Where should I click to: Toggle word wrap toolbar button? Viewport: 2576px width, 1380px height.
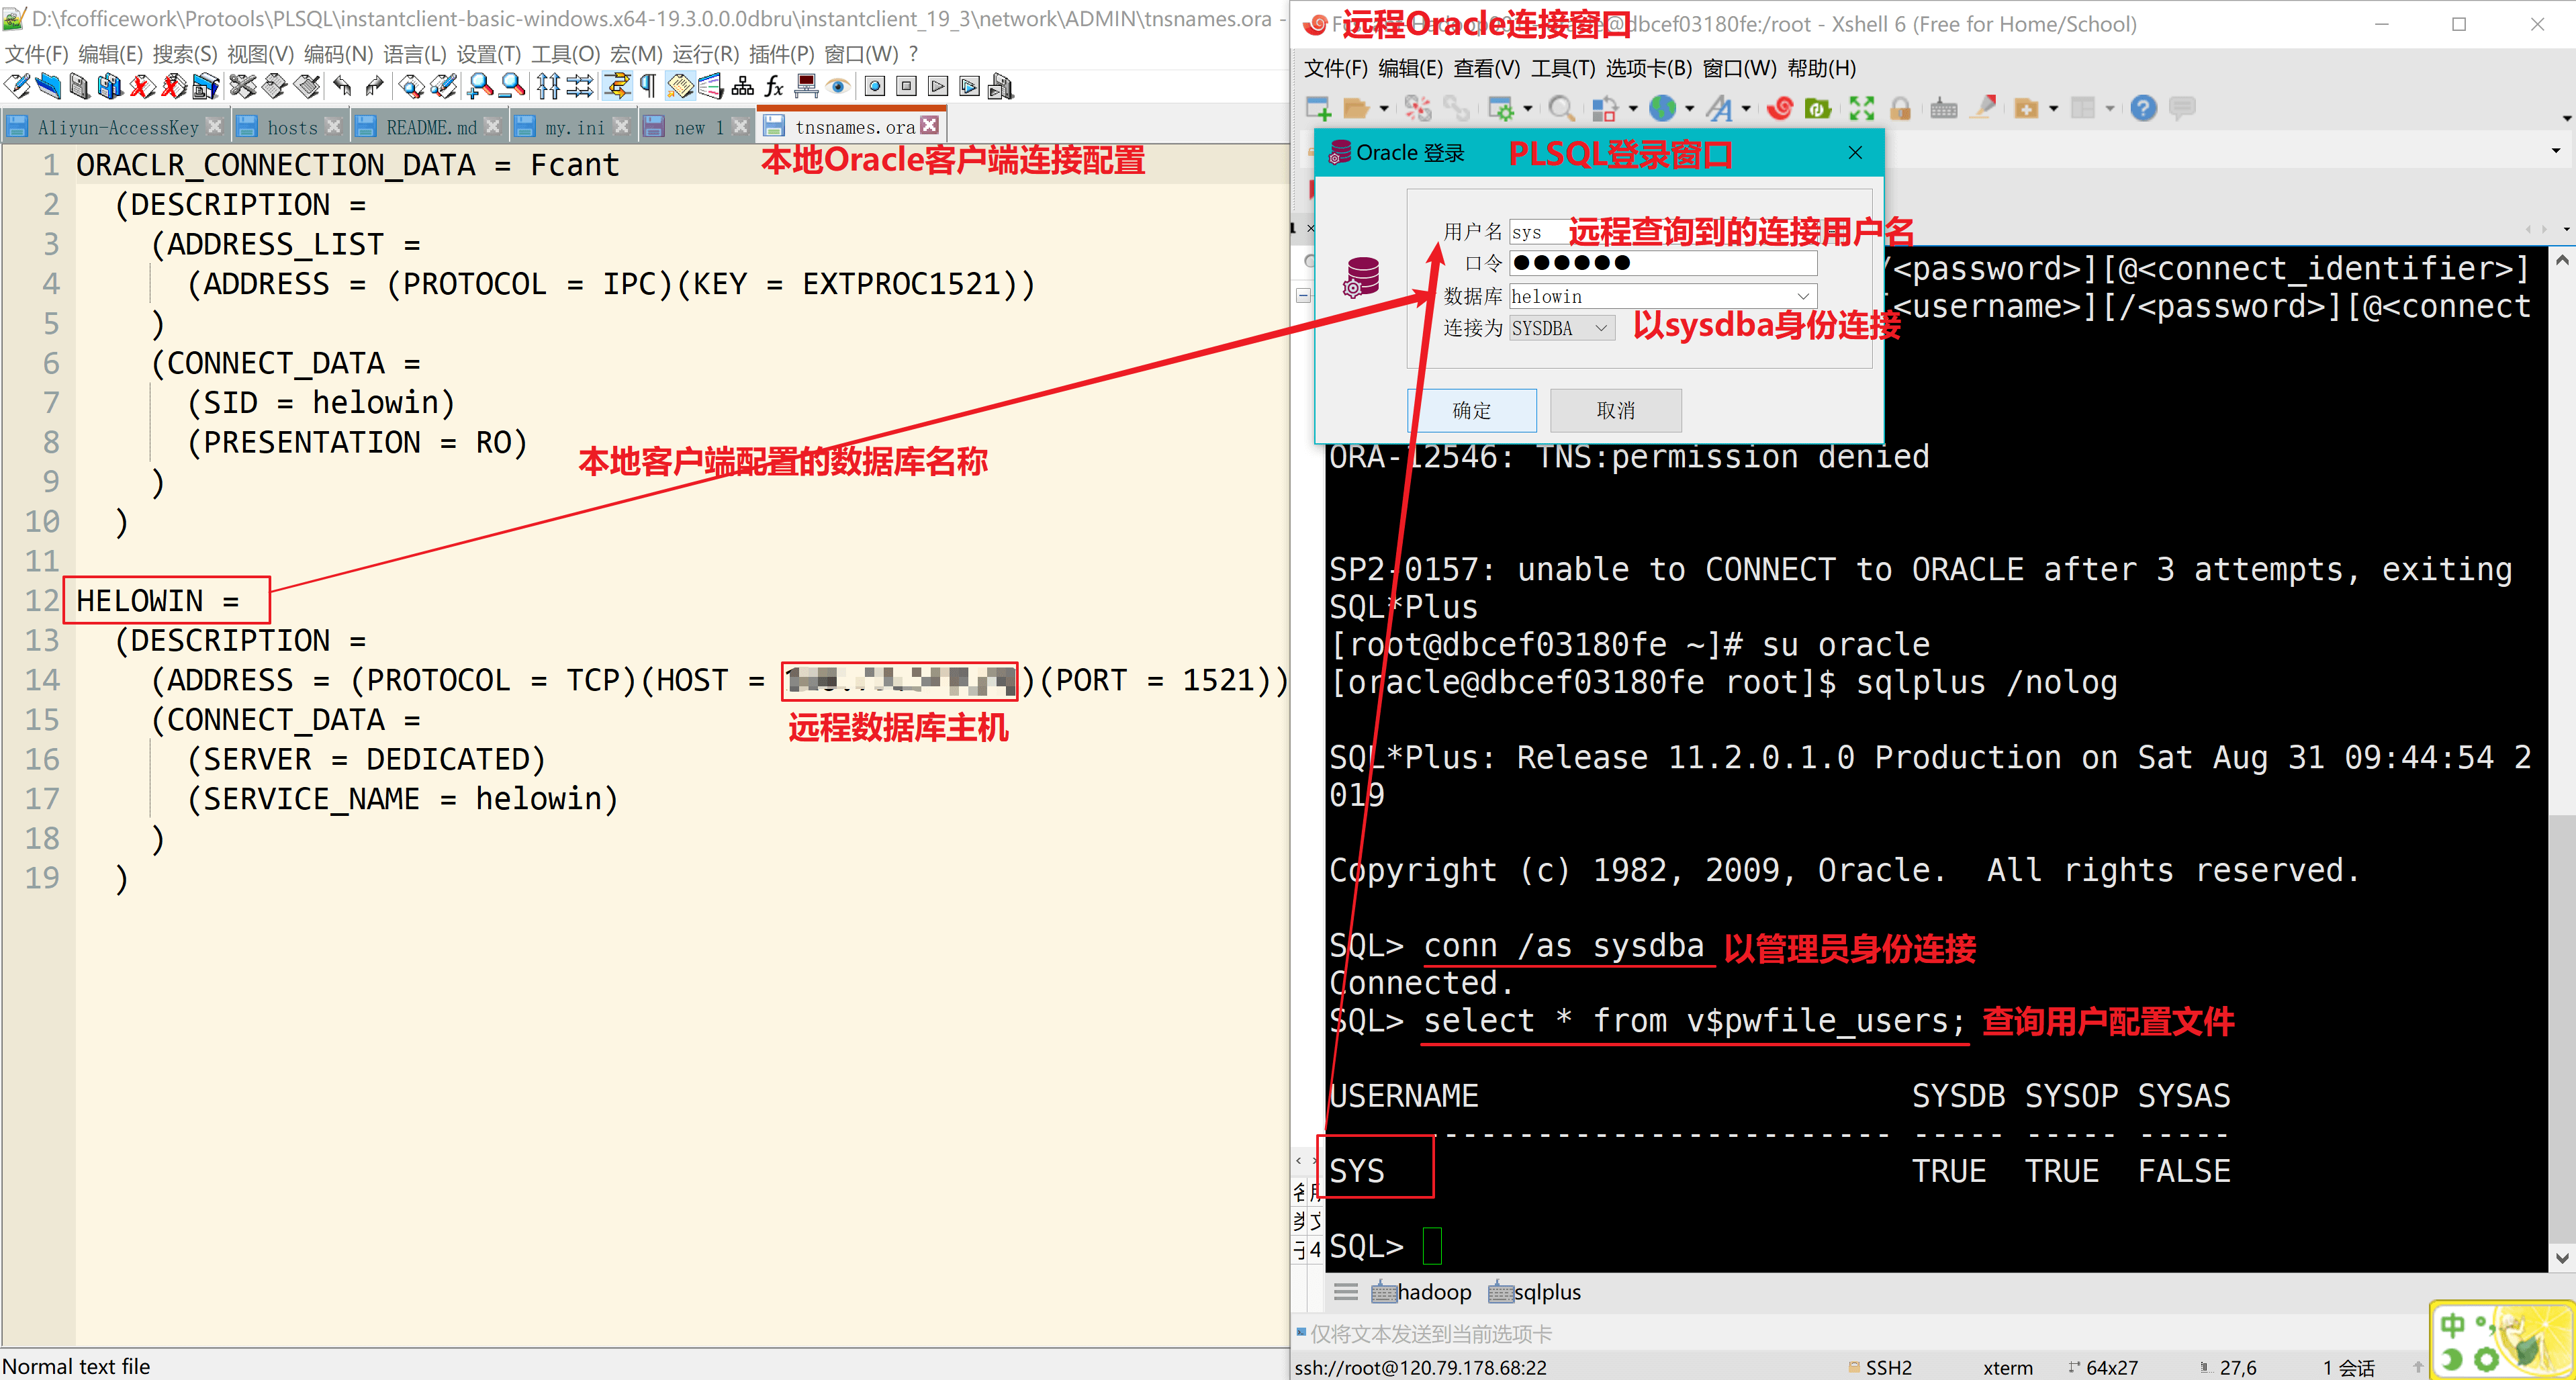coord(617,87)
